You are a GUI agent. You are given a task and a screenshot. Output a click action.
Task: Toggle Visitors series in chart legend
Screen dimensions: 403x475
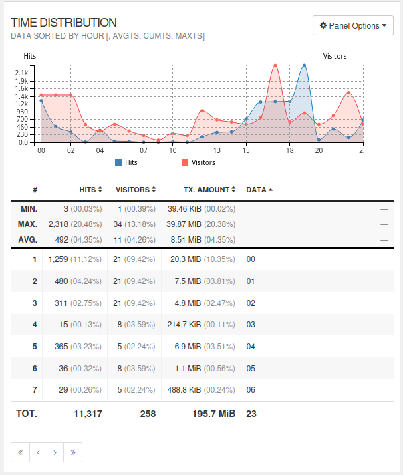(x=203, y=162)
